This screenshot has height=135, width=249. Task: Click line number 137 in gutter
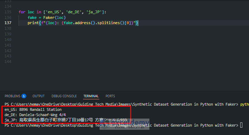[x=8, y=23]
